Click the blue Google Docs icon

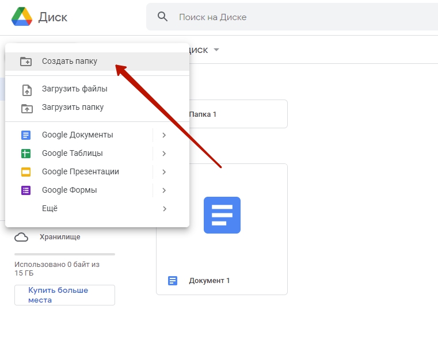tap(26, 135)
